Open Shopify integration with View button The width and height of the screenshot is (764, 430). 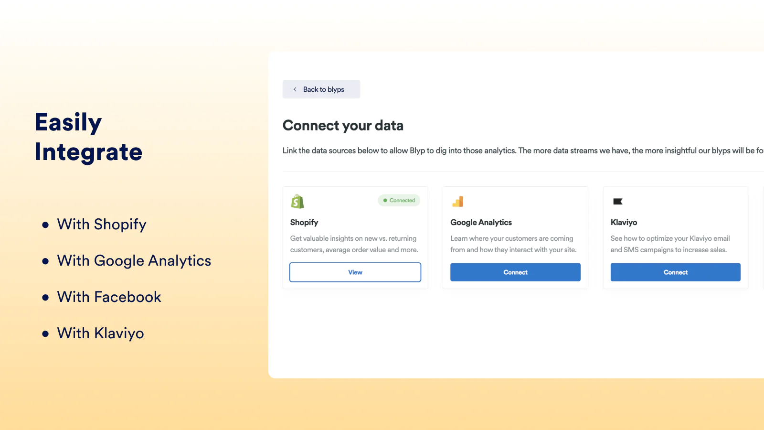(355, 272)
